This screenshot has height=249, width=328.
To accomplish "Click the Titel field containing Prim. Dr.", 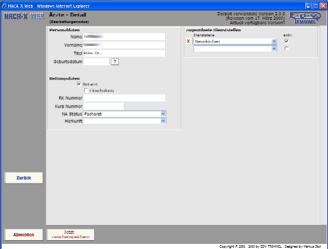I will (x=124, y=53).
